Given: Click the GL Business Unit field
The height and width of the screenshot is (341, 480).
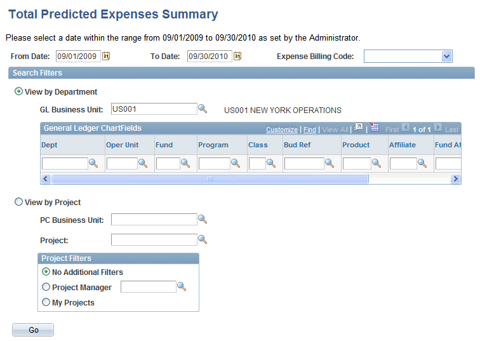Looking at the screenshot, I should click(x=154, y=109).
